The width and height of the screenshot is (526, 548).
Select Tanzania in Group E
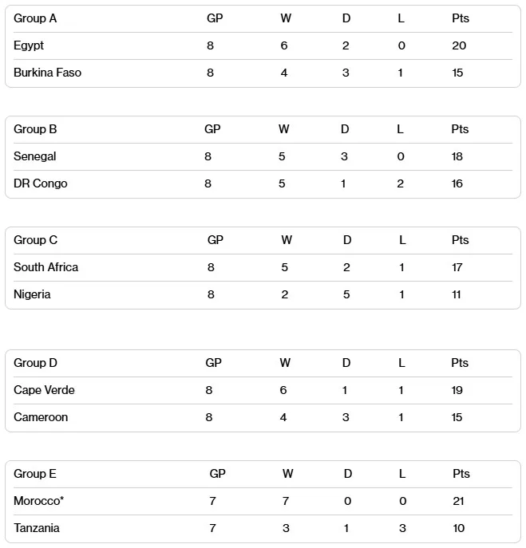tap(37, 528)
